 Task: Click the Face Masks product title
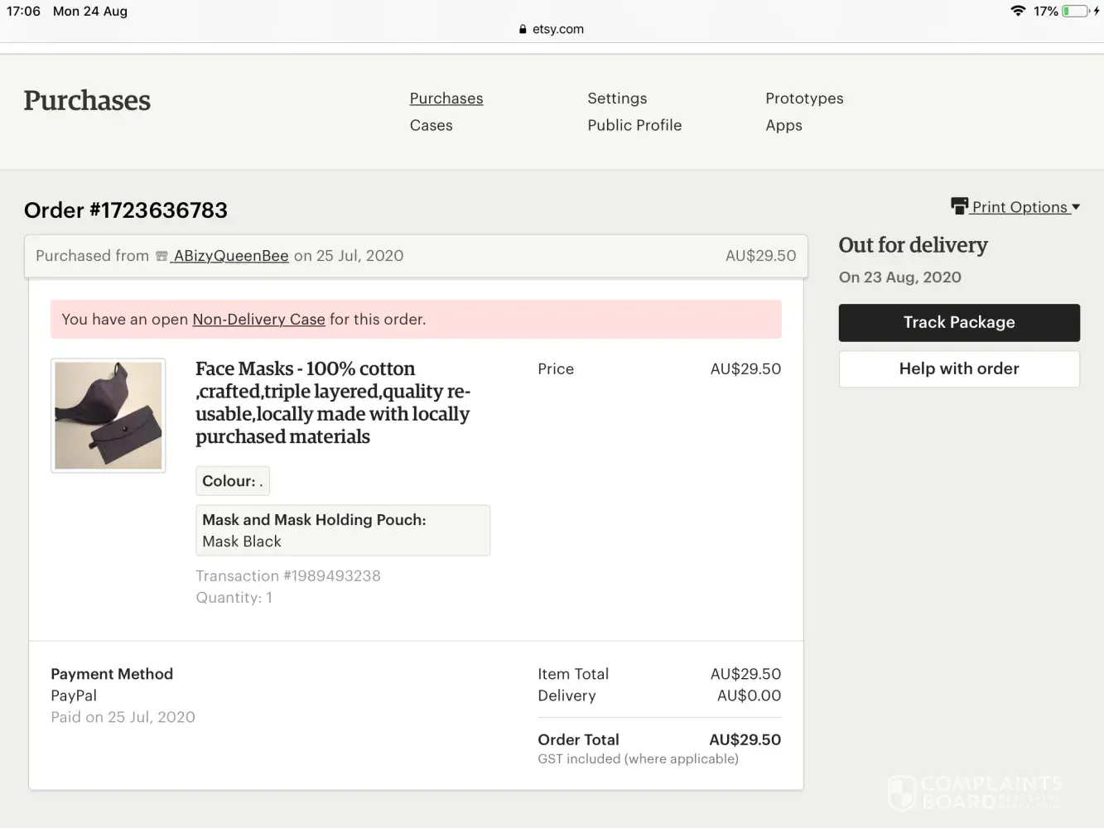click(332, 402)
